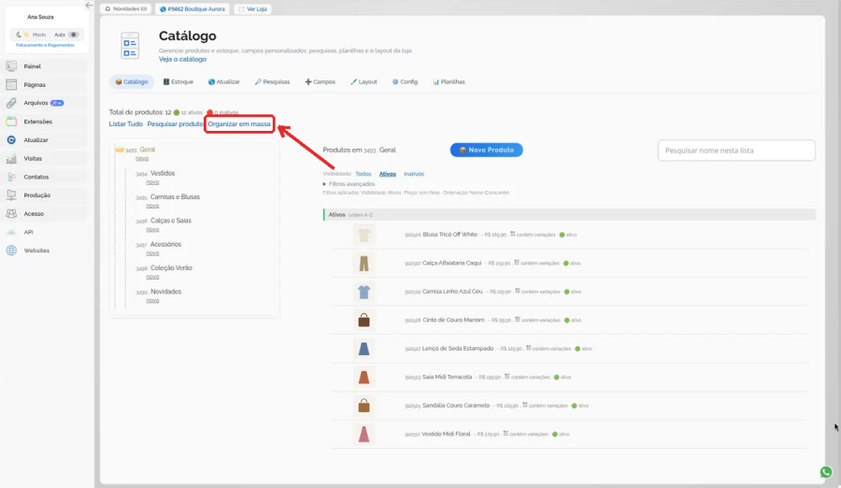This screenshot has height=488, width=841.
Task: Select Inativos visibility filter
Action: (414, 174)
